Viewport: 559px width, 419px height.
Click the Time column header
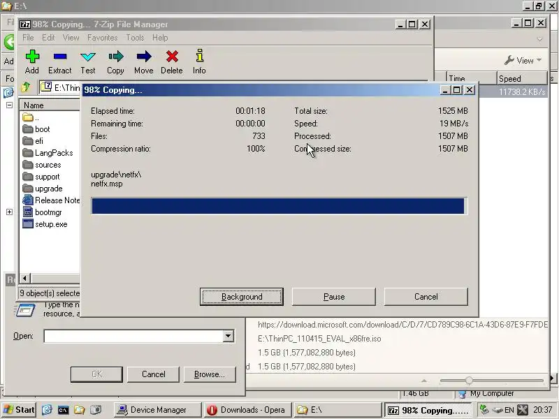point(471,78)
